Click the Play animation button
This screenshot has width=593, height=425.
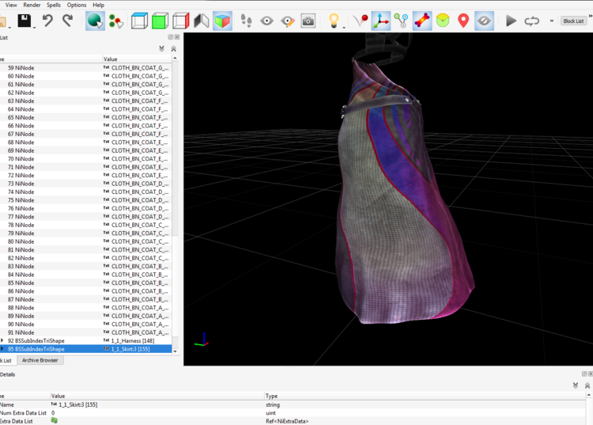tap(511, 21)
